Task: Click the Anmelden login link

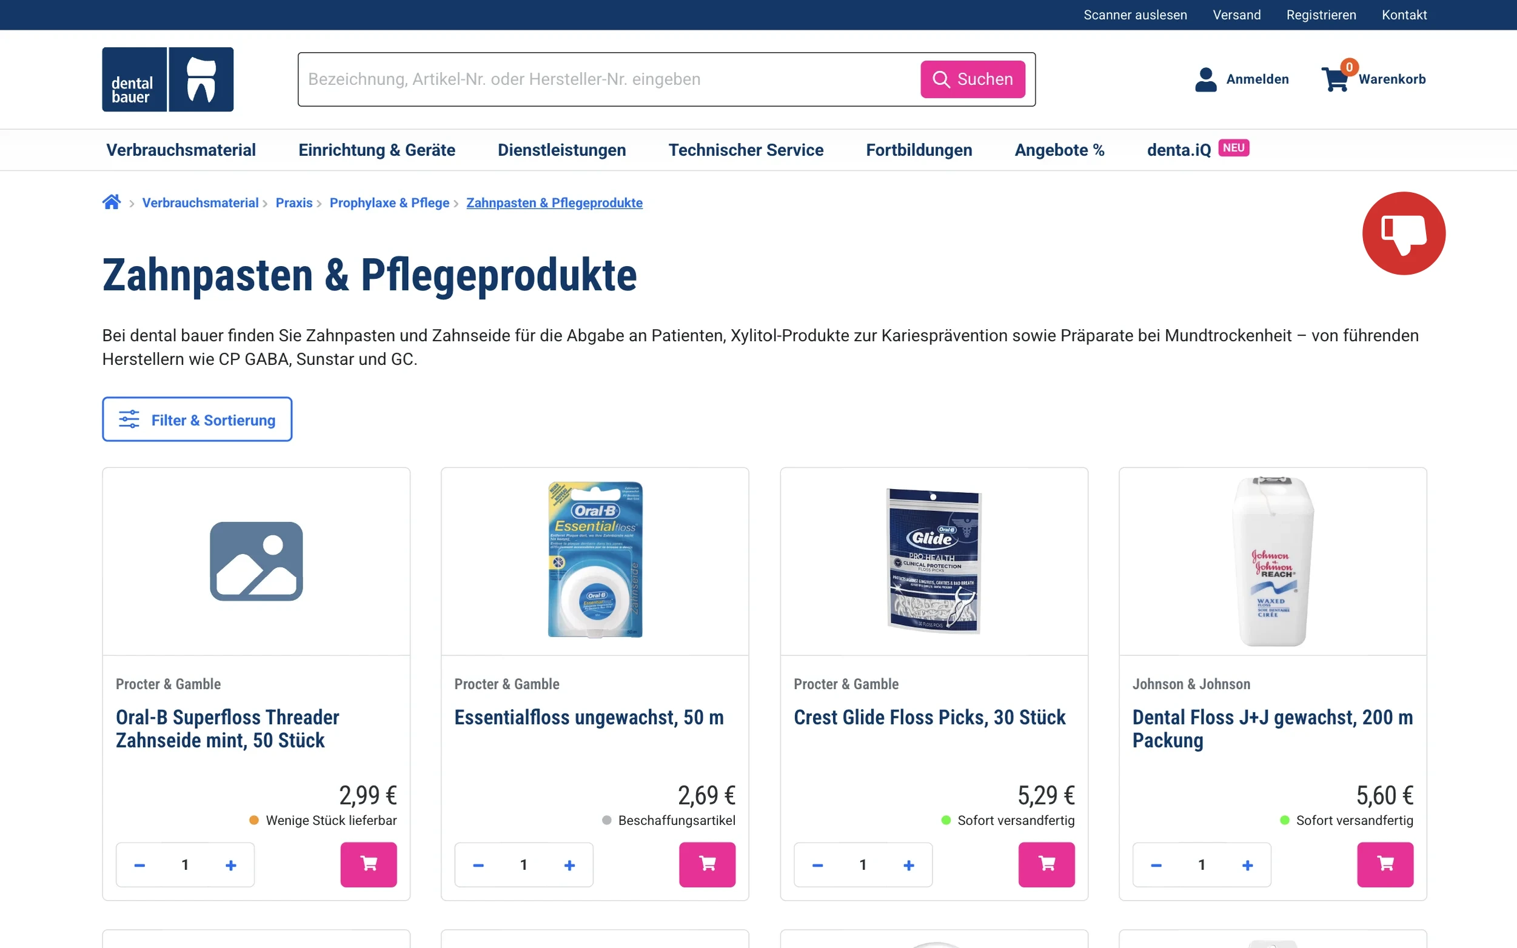Action: click(x=1257, y=79)
